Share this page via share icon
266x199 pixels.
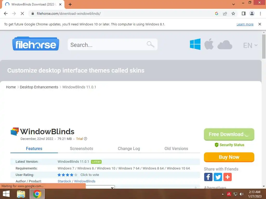click(x=225, y=13)
